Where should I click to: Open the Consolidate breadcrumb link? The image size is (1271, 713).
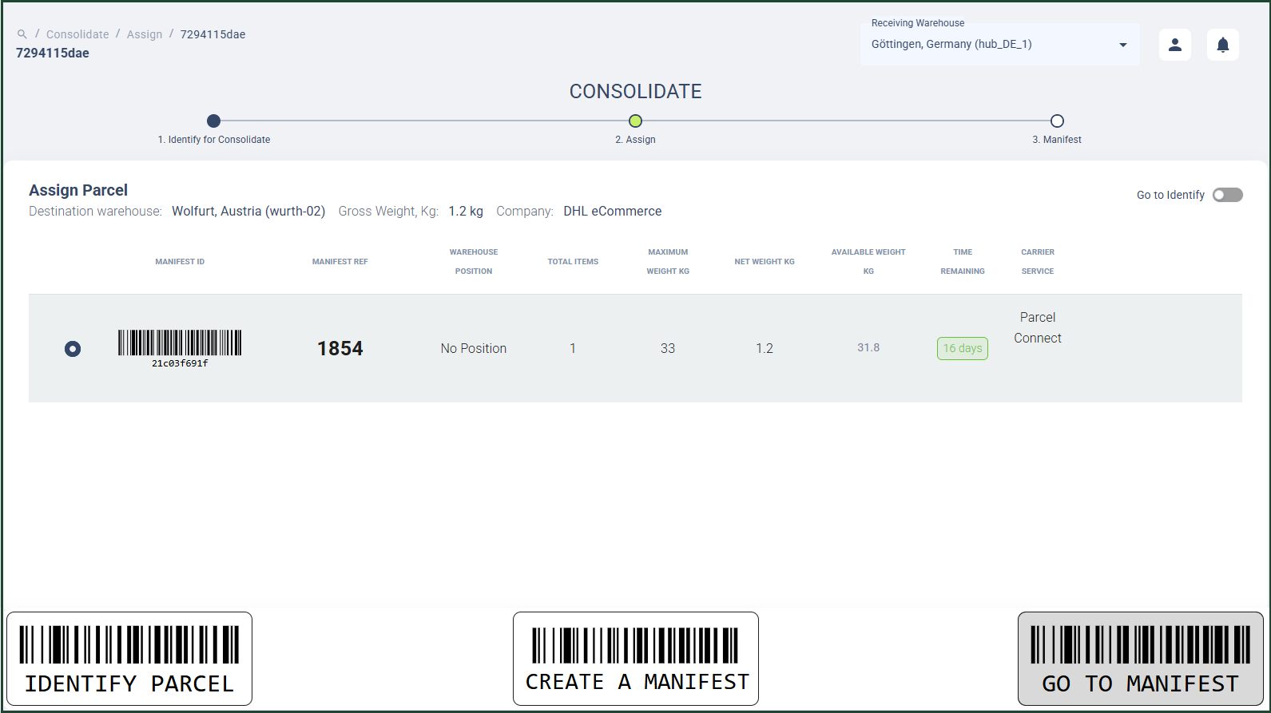pos(77,34)
